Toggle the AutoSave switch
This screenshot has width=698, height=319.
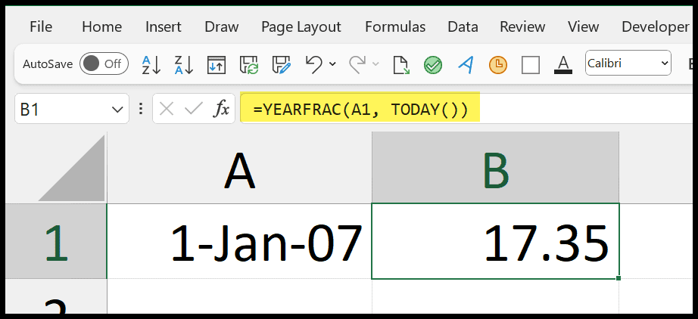pyautogui.click(x=102, y=64)
